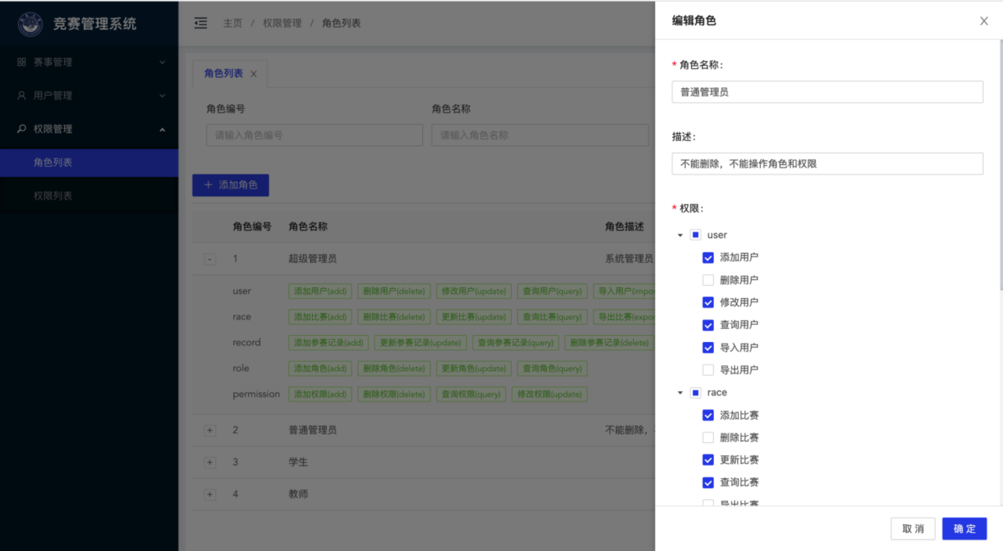Collapse row 1 超级管理员 minus icon
The image size is (1003, 551).
(x=210, y=259)
